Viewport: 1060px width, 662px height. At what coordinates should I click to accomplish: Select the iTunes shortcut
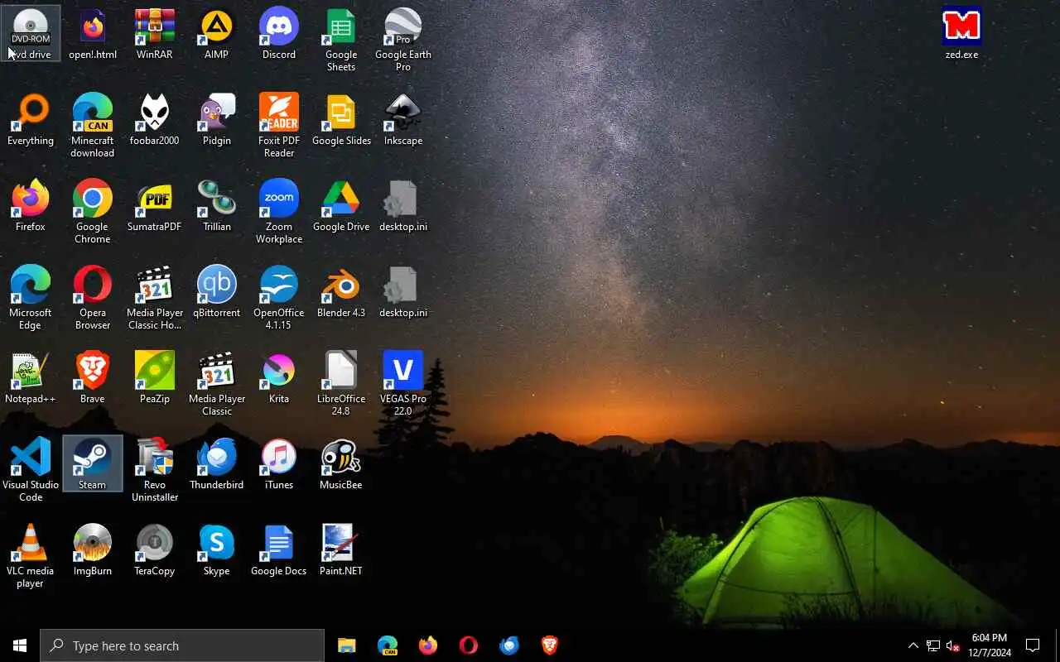point(279,464)
